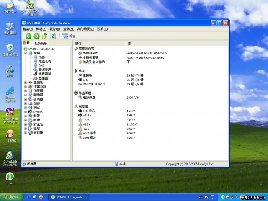268x201 pixels.
Task: Select the 電源供應 fan speed row
Action: coord(151,98)
